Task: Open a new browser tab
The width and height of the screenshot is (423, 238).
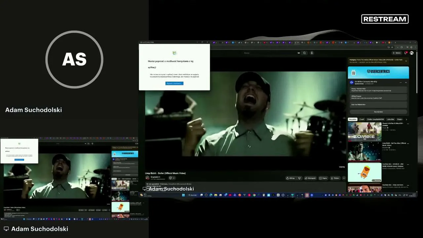Action: 395,43
